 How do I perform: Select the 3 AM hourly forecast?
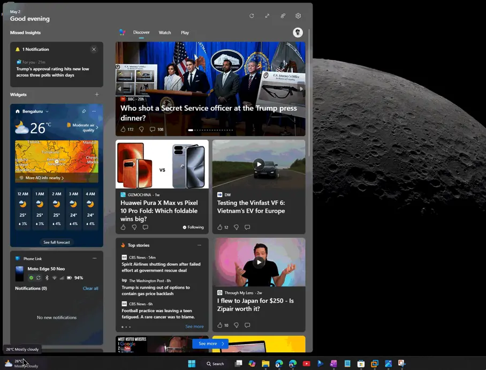pos(73,209)
